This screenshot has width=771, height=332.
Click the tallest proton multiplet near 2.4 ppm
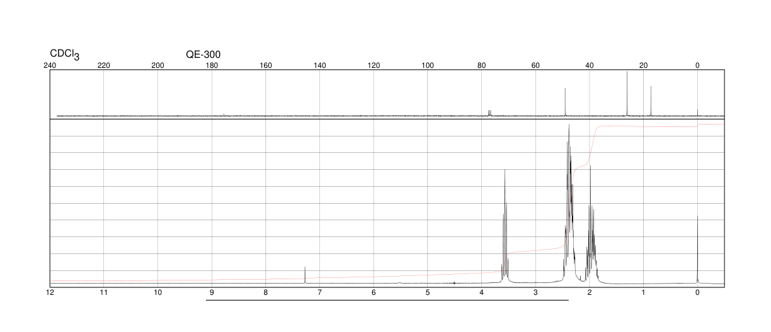(x=569, y=203)
